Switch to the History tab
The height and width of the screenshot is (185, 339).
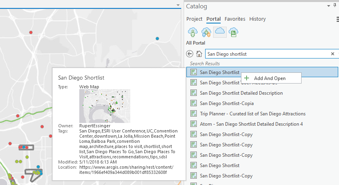(x=257, y=19)
